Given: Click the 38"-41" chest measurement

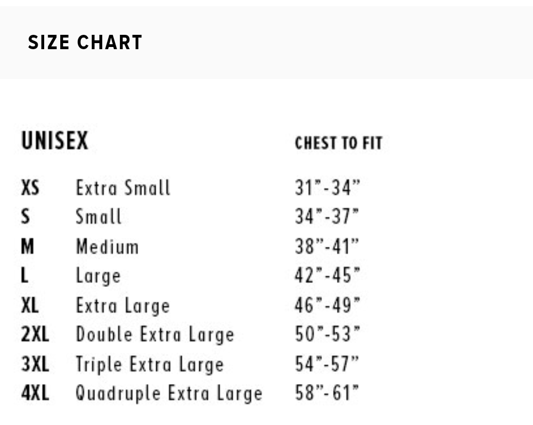Looking at the screenshot, I should click(327, 246).
